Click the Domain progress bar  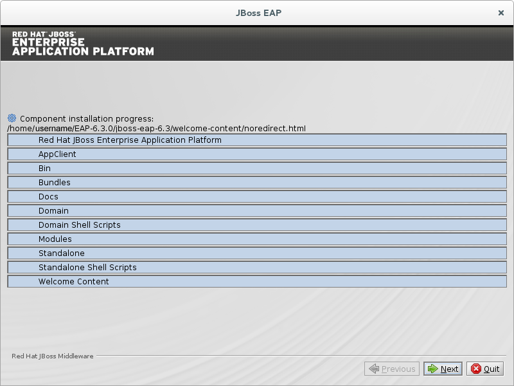(257, 211)
